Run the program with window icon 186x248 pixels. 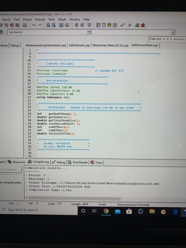point(104,25)
